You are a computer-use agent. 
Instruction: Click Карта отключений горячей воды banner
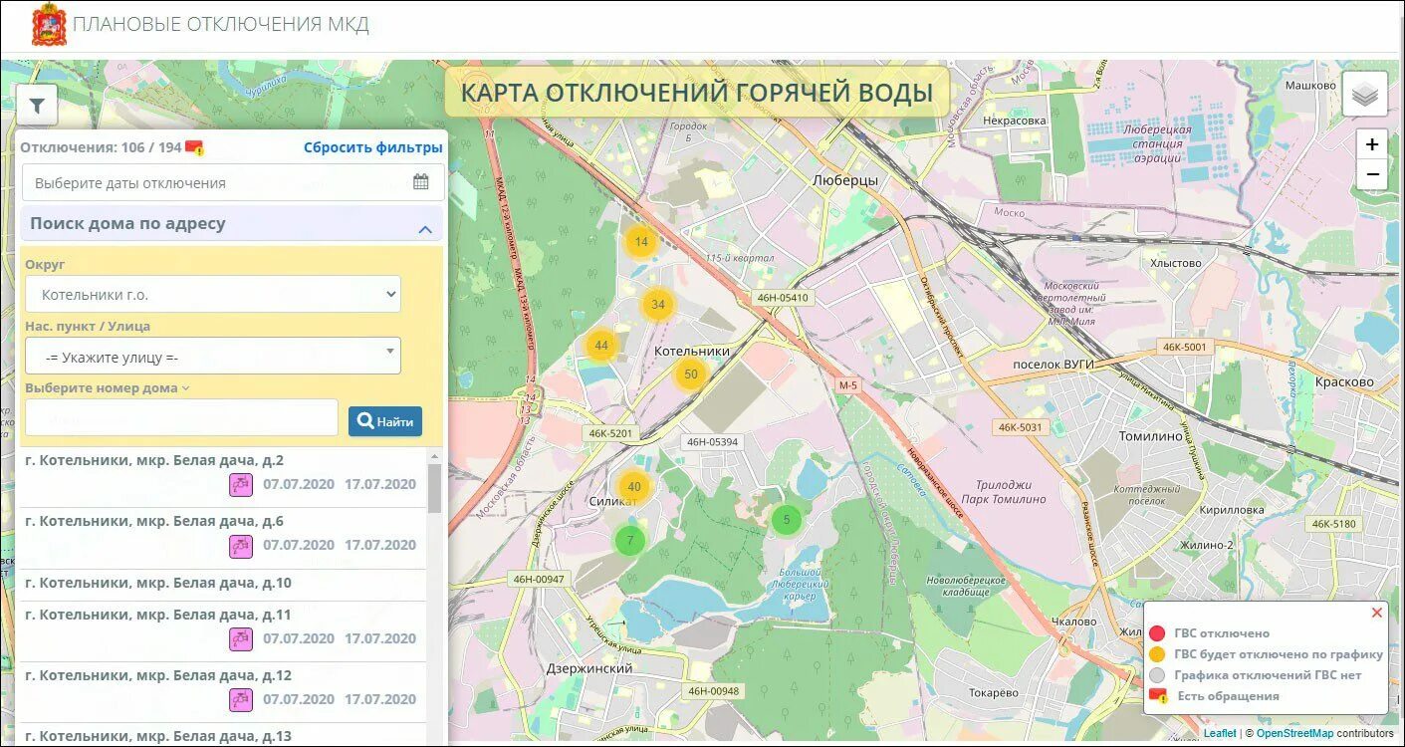pos(697,93)
